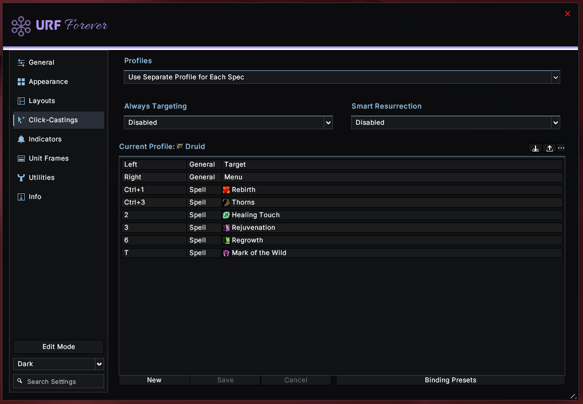Viewport: 583px width, 404px height.
Task: Click the Edit Mode button
Action: click(x=59, y=347)
